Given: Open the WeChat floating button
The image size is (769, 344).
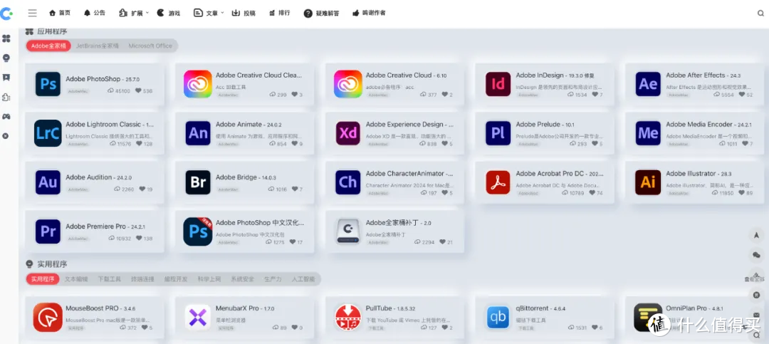Looking at the screenshot, I should click(756, 255).
